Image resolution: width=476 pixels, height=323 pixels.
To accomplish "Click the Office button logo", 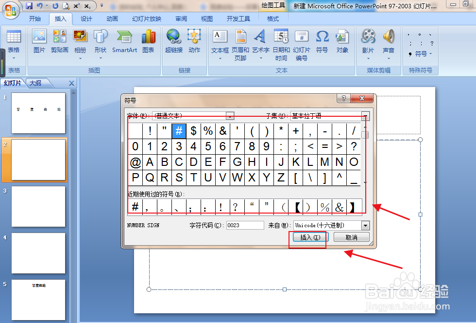I will 11,10.
